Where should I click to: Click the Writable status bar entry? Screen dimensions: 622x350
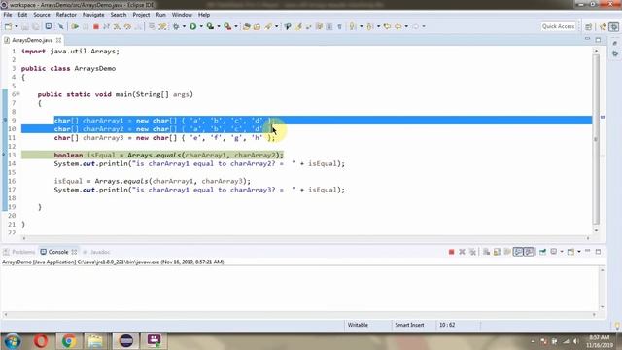coord(358,325)
